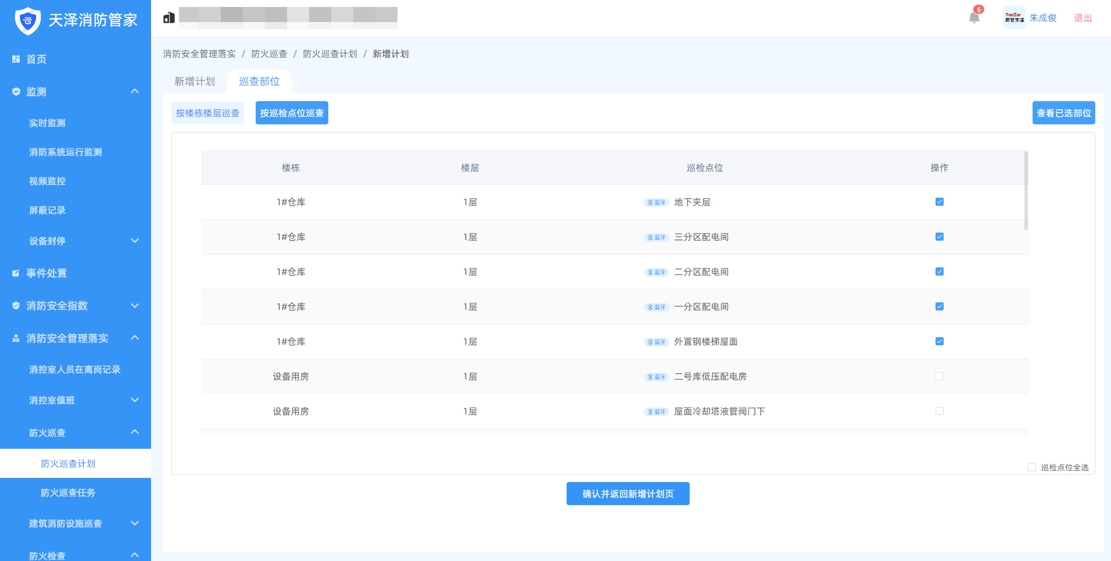Image resolution: width=1111 pixels, height=561 pixels.
Task: Click the building icon in header
Action: coord(169,18)
